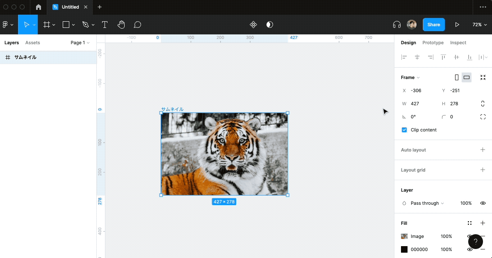The image size is (492, 258).
Task: Click the Create component icon
Action: coord(253,25)
